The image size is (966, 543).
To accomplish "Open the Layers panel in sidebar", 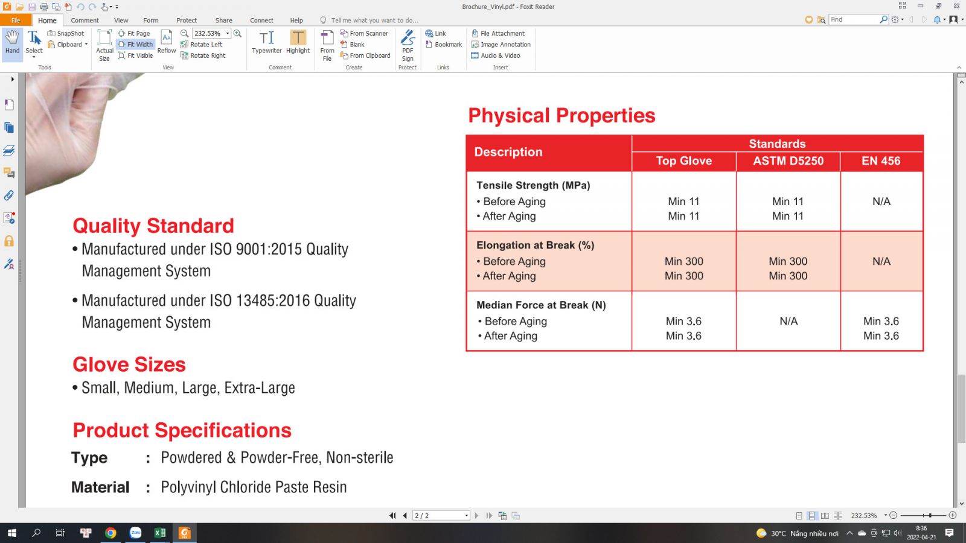I will (9, 150).
